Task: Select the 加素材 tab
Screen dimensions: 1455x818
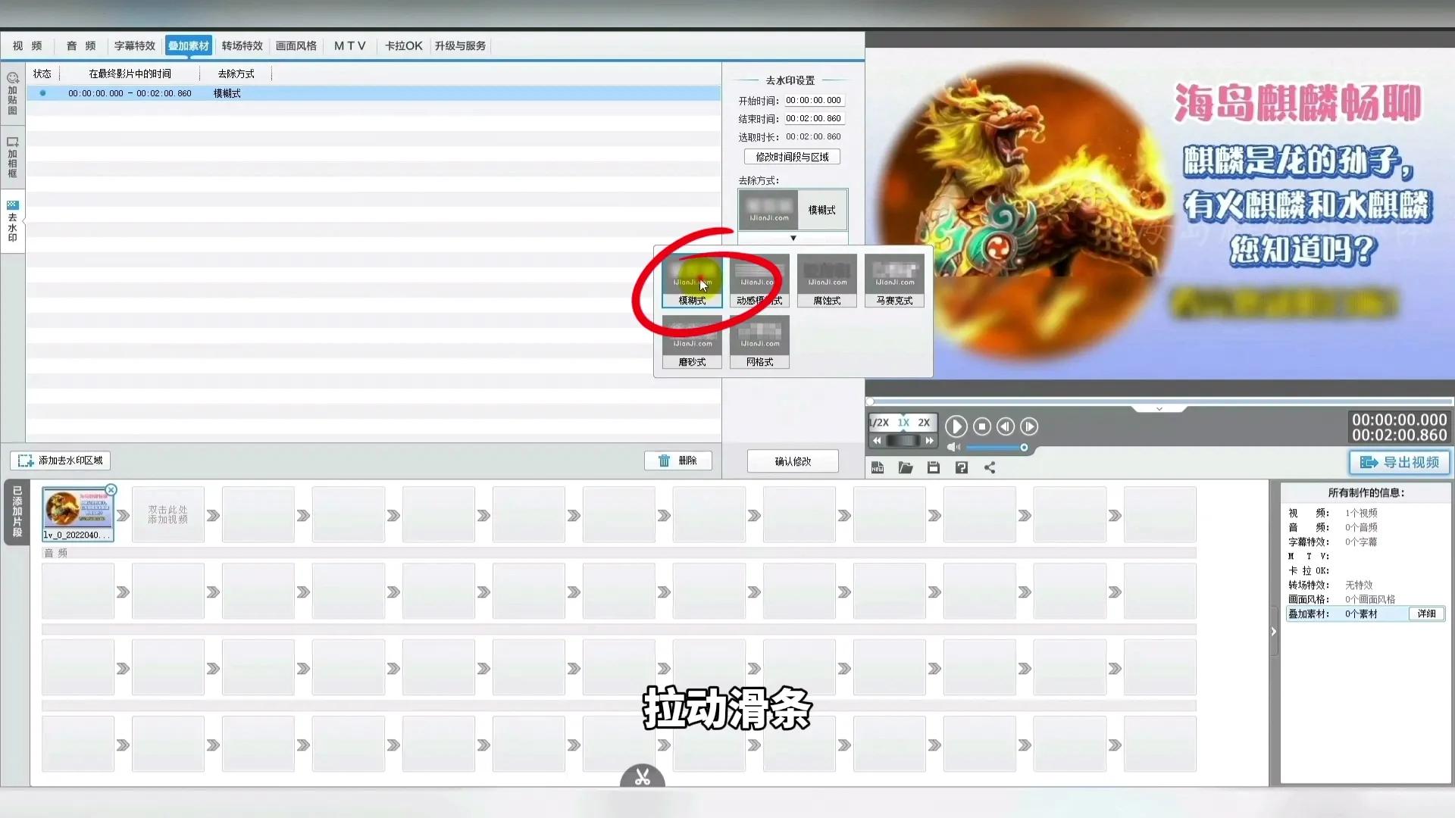Action: (x=188, y=45)
